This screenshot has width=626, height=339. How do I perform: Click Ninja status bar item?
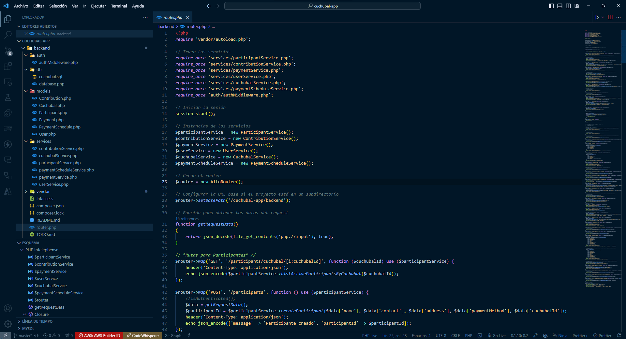(x=560, y=335)
